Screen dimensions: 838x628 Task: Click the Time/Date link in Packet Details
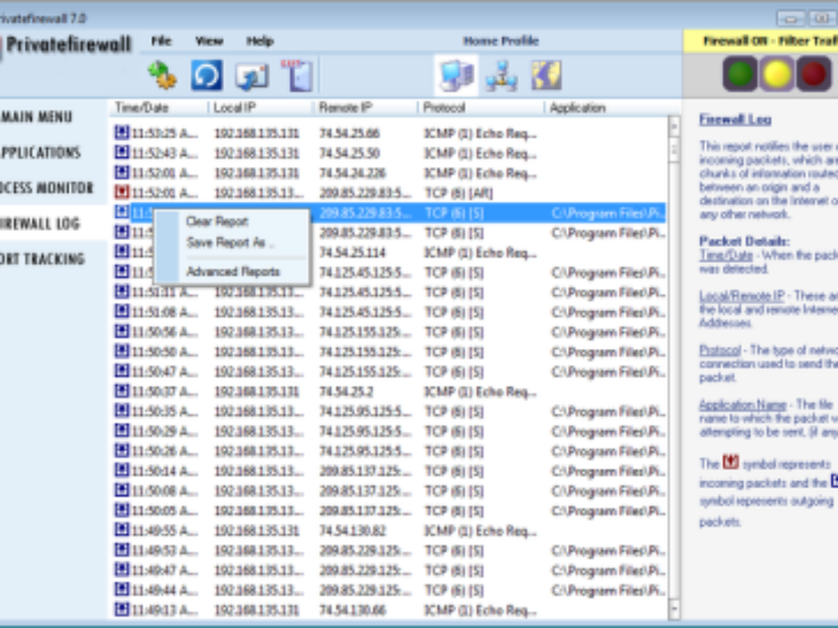point(726,255)
